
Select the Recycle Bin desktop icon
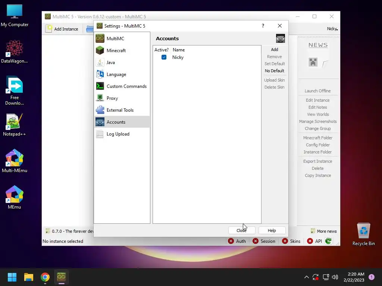(x=363, y=234)
